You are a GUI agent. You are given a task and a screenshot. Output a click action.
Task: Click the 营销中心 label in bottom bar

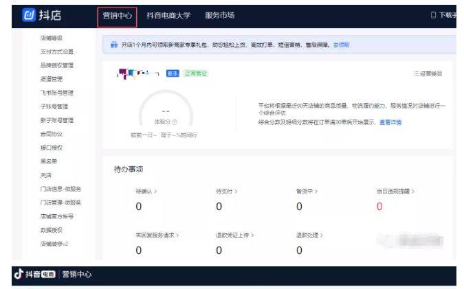coord(77,274)
